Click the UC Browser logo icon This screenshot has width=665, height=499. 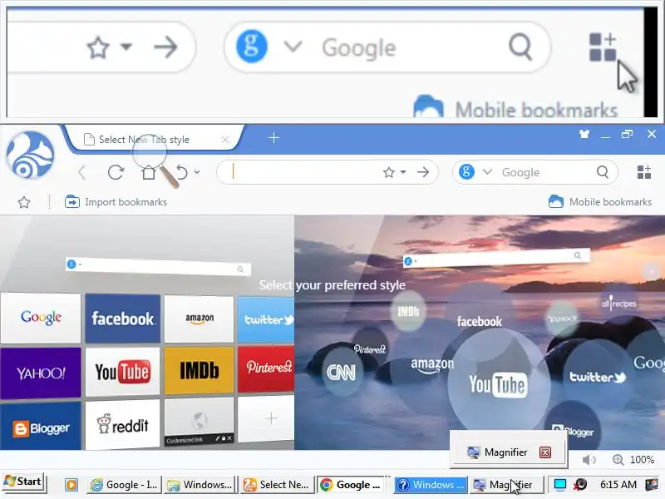click(x=30, y=155)
